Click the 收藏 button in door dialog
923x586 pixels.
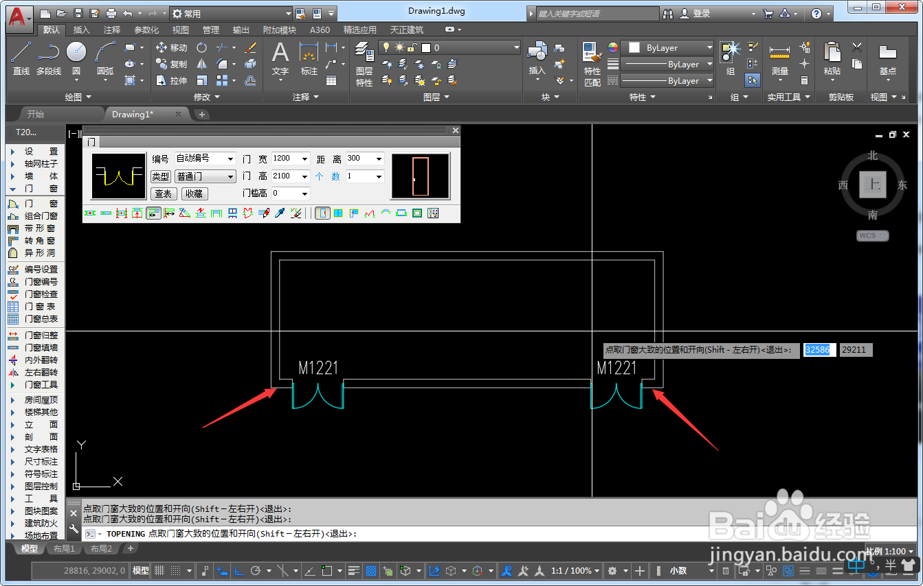pyautogui.click(x=194, y=194)
